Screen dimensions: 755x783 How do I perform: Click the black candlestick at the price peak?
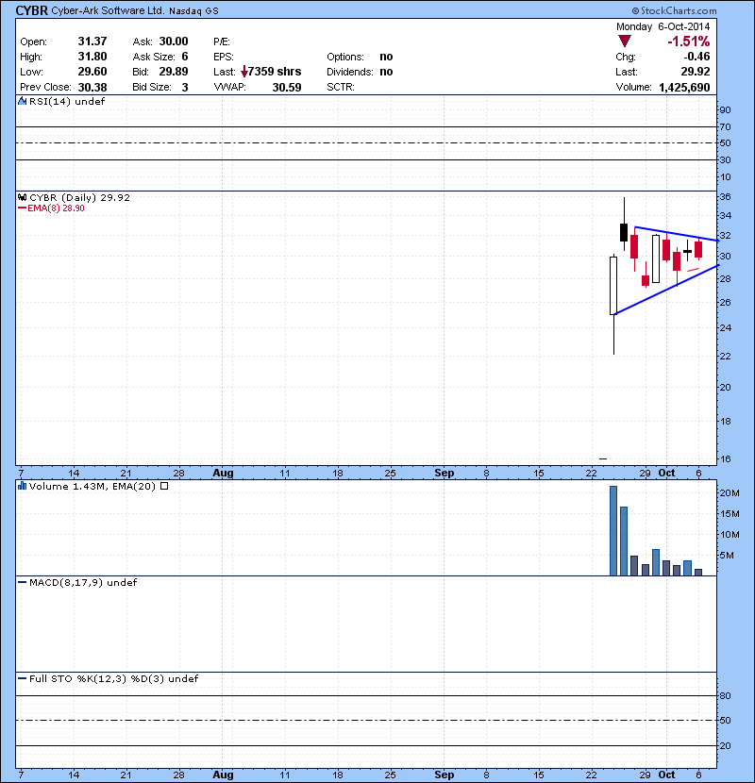(x=624, y=233)
